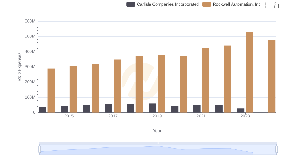Click the Rockwell bar for 2018
283x163 pixels.
[139, 84]
